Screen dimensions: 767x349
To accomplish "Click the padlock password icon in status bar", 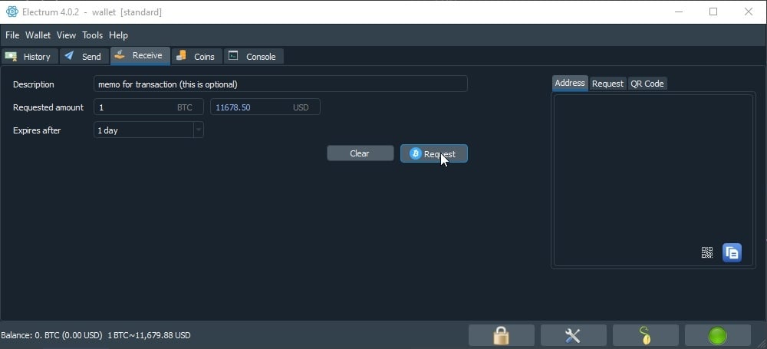I will tap(501, 335).
